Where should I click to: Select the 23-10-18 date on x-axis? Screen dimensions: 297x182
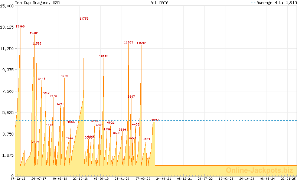(x=80, y=179)
